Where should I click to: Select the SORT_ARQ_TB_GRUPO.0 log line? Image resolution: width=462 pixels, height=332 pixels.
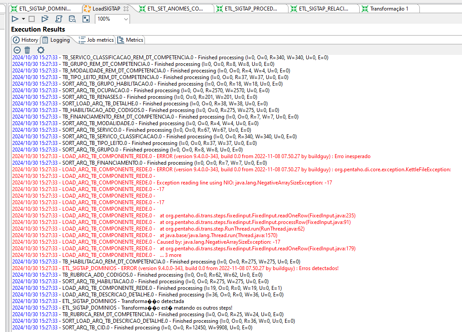tap(128, 150)
